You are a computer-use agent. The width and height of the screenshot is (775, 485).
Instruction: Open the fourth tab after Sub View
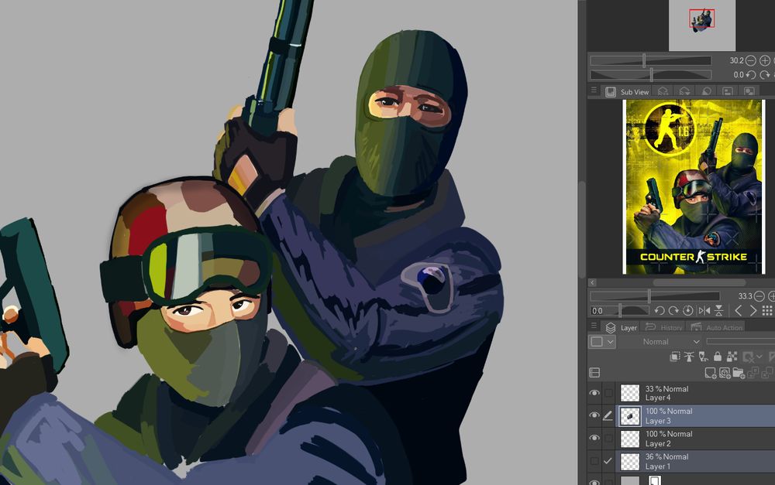(728, 92)
